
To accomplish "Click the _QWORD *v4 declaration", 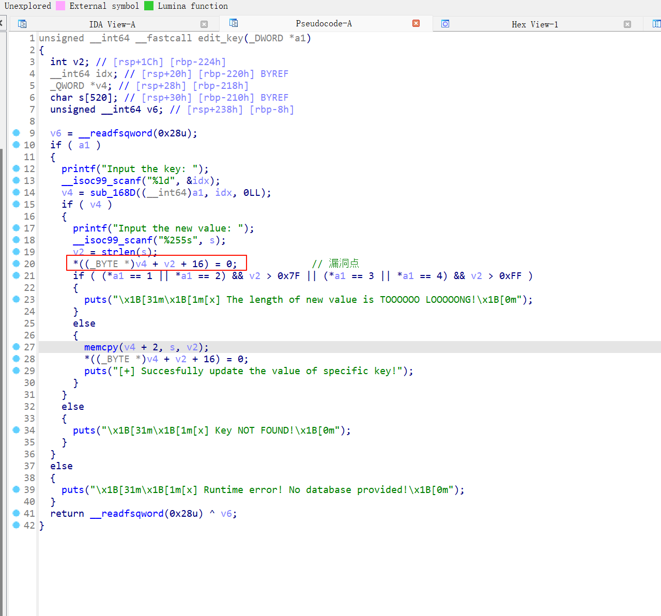I will coord(81,86).
